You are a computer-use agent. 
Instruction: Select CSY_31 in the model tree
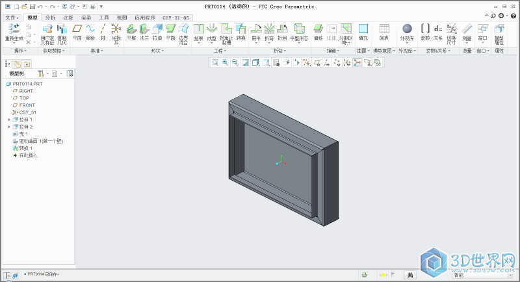pos(24,112)
